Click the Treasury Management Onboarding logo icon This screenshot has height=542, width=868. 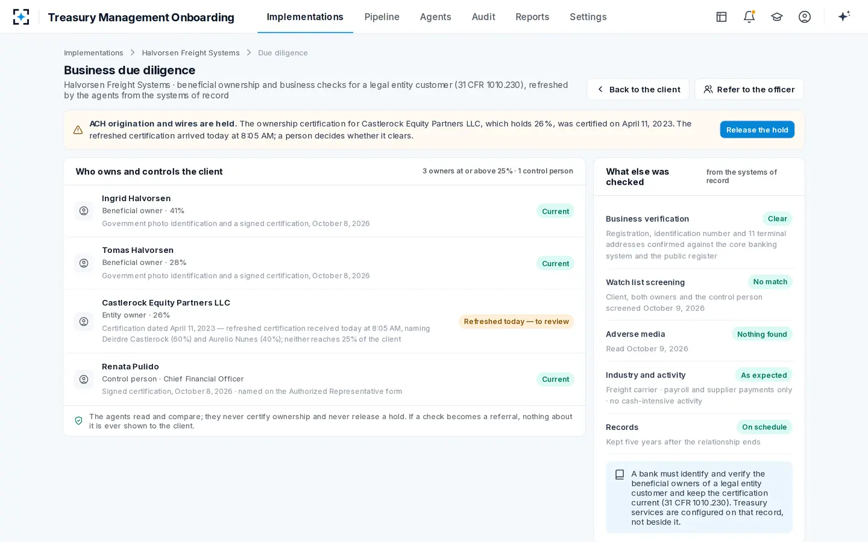pyautogui.click(x=21, y=17)
